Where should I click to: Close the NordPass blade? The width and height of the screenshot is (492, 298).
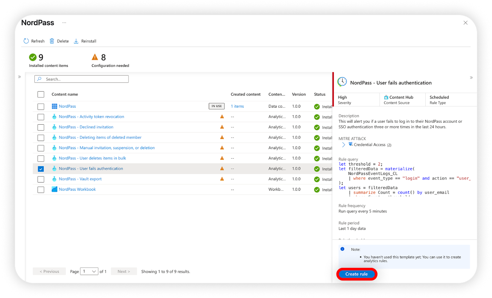coord(466,23)
